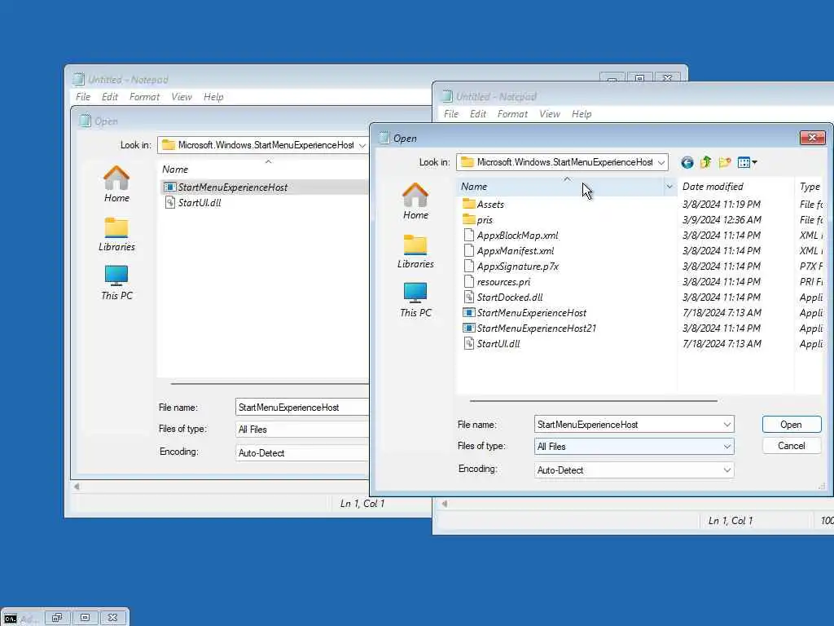The height and width of the screenshot is (626, 834).
Task: Select This PC in the front dialog's places bar
Action: point(415,300)
